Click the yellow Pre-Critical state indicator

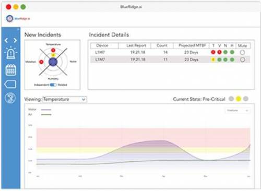pyautogui.click(x=239, y=99)
